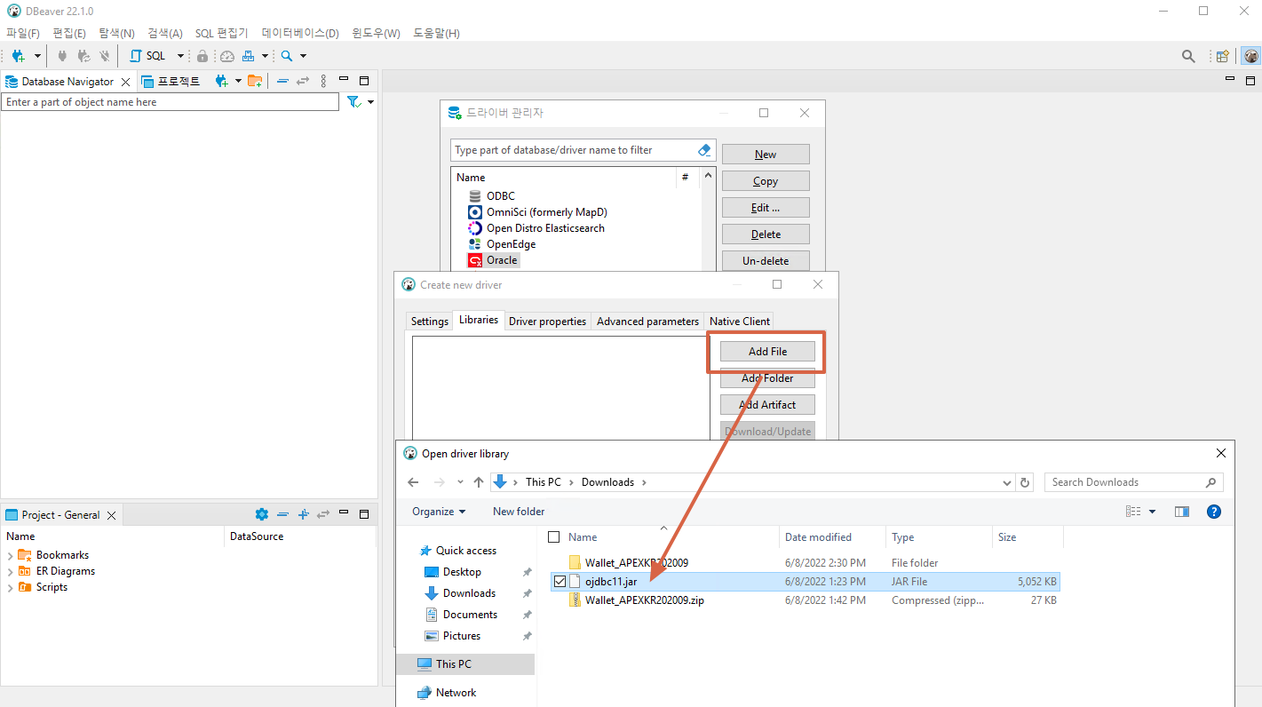Expand the SQL button dropdown arrow

tap(180, 56)
